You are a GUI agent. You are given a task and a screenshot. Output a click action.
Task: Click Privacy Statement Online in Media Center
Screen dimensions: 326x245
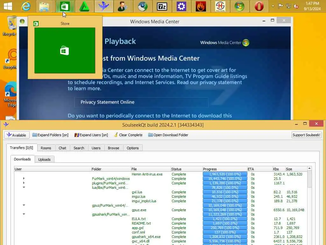click(x=141, y=102)
